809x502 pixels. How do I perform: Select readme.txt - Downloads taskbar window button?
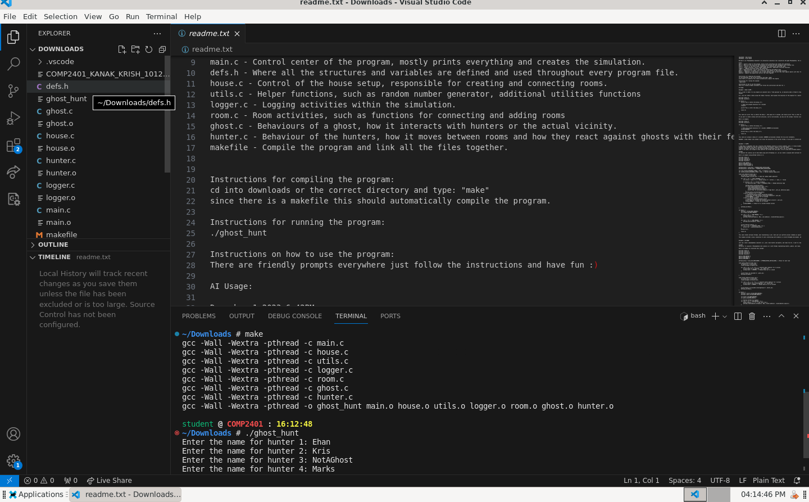(126, 495)
